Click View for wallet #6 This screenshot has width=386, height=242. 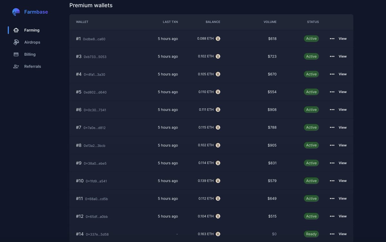[343, 110]
